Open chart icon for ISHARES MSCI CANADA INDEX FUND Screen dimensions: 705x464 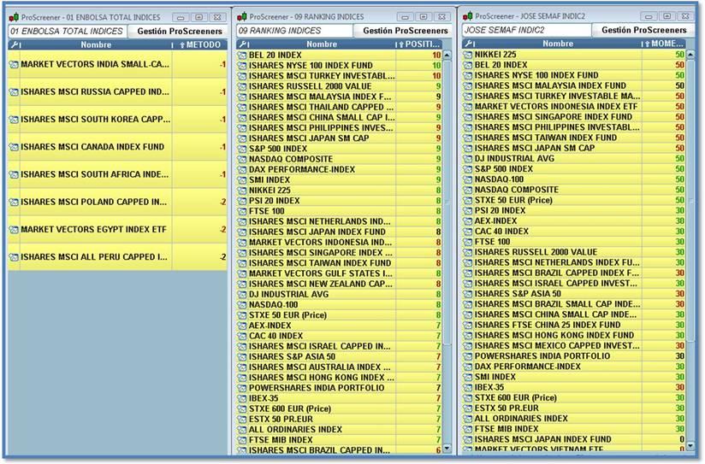click(14, 147)
